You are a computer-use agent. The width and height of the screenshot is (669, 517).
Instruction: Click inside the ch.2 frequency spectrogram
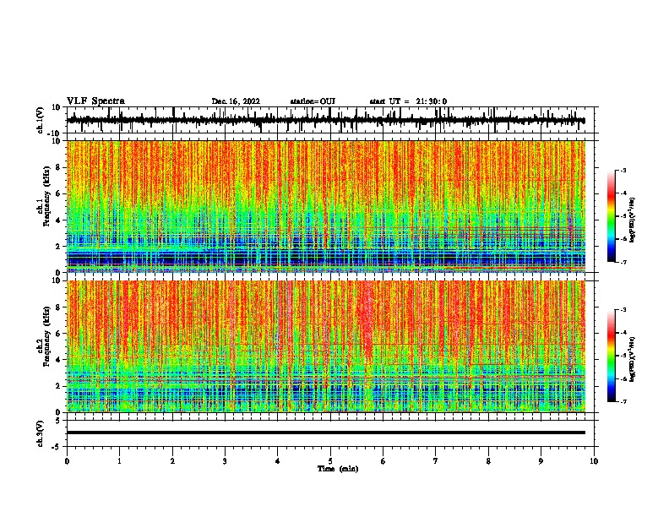tap(326, 346)
